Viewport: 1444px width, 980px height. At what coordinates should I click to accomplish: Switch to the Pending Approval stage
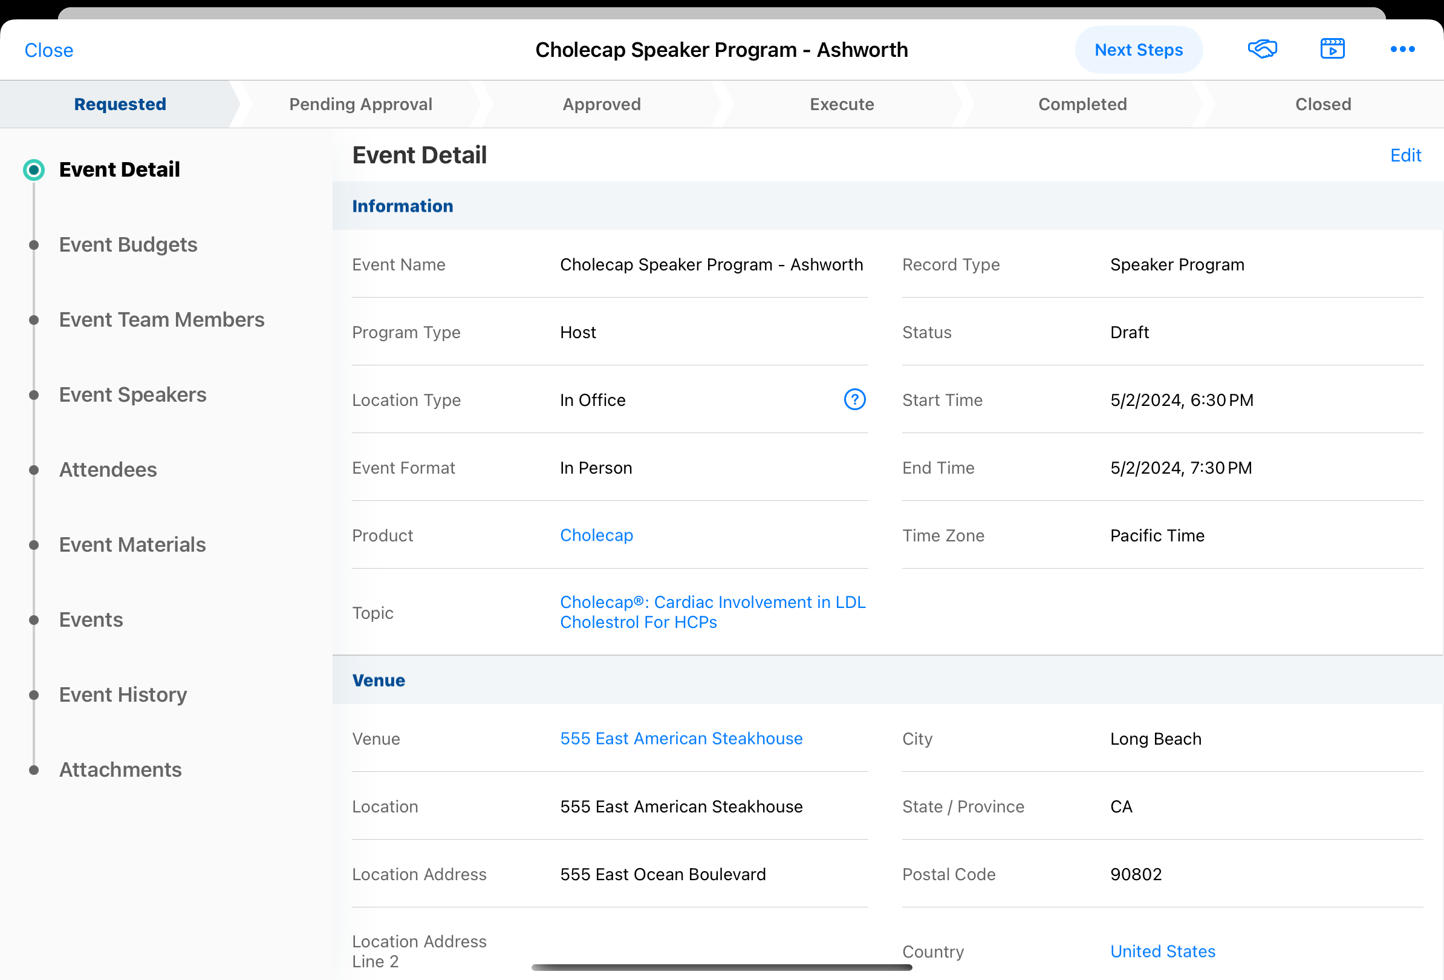tap(360, 104)
